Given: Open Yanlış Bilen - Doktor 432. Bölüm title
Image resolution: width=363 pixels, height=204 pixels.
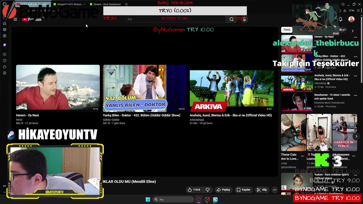Looking at the screenshot, I should tap(142, 115).
